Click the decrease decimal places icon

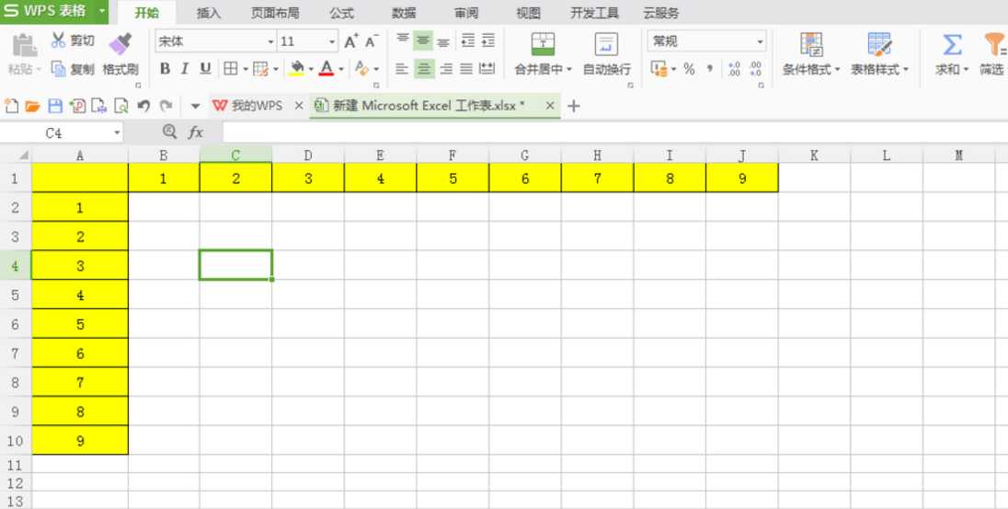point(755,69)
